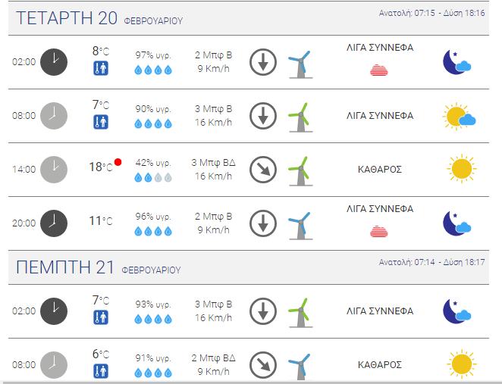This screenshot has height=384, width=502.
Task: Click ΛΙΓΑ ΣΥΝΝΕΦΑ label in Wednesday 08:00 row
Action: click(380, 115)
